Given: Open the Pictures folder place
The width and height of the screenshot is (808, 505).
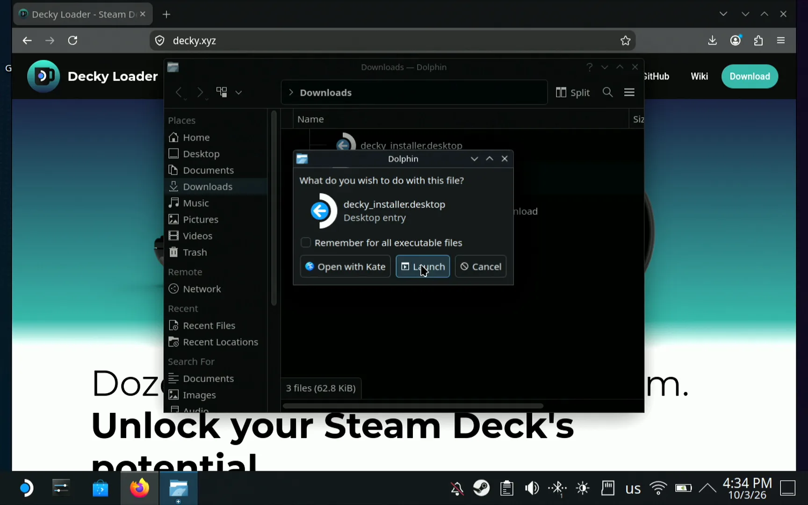Looking at the screenshot, I should [x=216, y=219].
